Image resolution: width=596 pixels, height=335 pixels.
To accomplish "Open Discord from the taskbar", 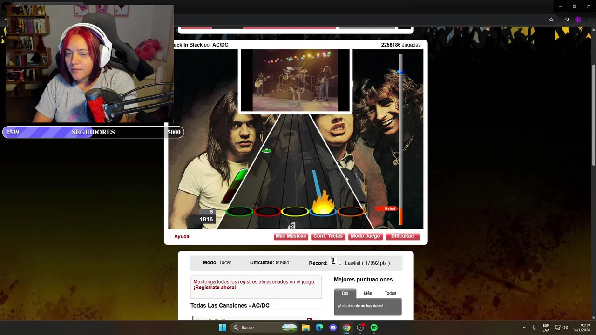I will tap(333, 328).
